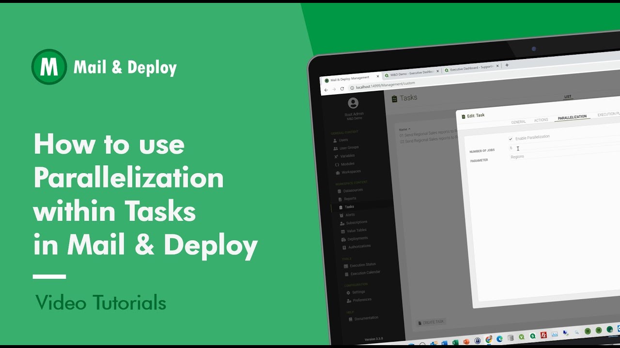Select the '02 Send Regional Sales reports' task row

pyautogui.click(x=428, y=139)
